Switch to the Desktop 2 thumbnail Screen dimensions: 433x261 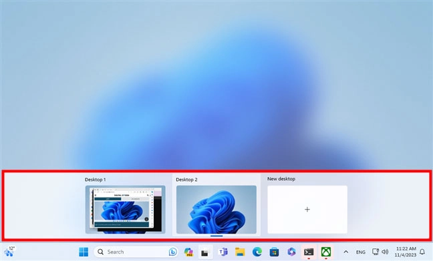coord(216,210)
